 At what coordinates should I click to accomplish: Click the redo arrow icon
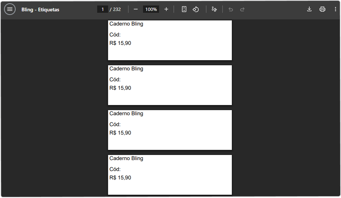coord(242,9)
